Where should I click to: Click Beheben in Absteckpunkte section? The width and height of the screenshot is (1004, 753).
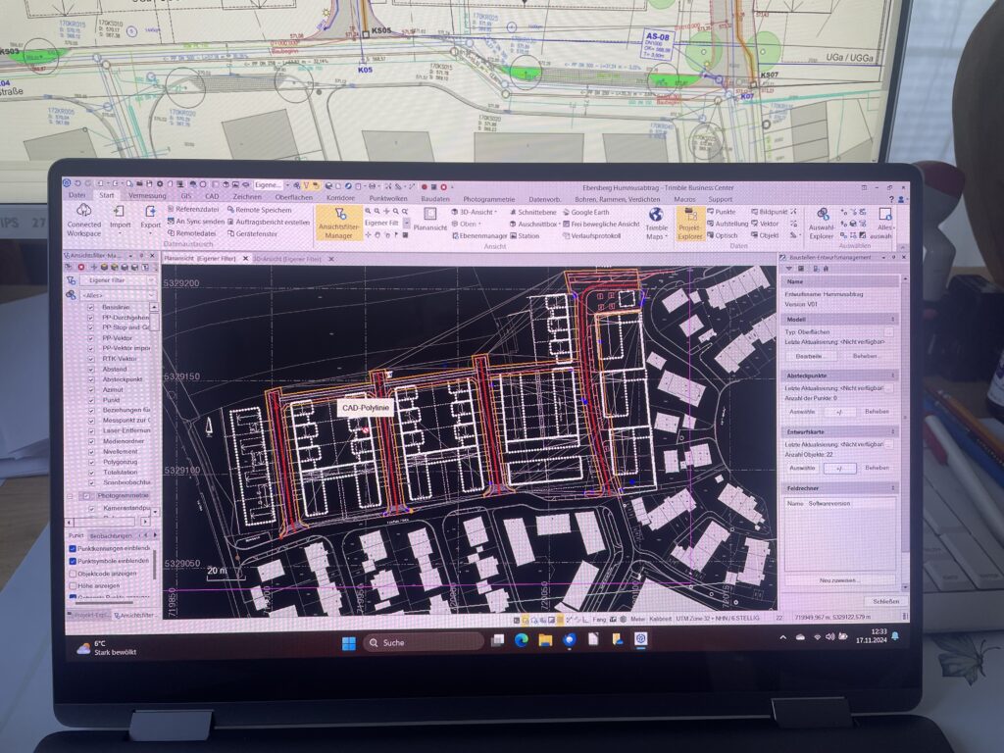(877, 412)
